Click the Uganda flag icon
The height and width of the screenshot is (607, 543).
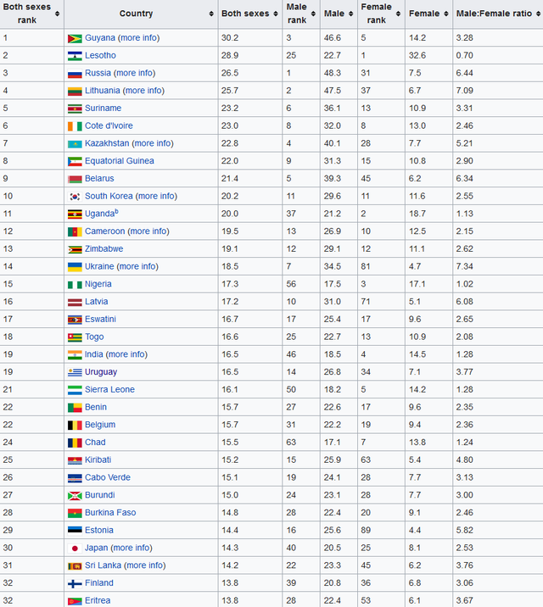coord(75,214)
